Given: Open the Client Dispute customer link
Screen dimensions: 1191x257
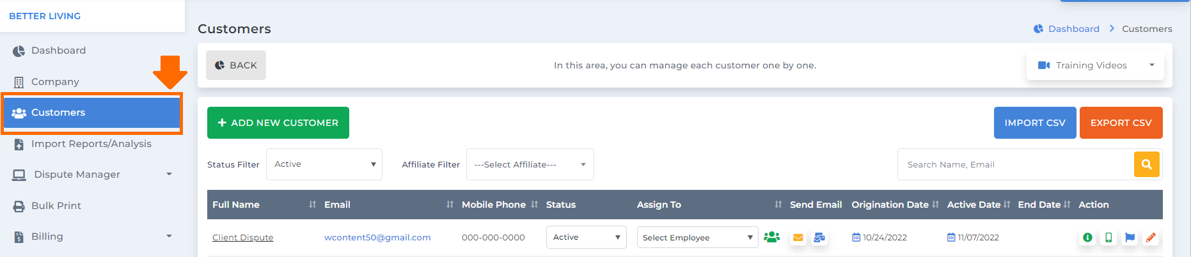Looking at the screenshot, I should click(242, 237).
